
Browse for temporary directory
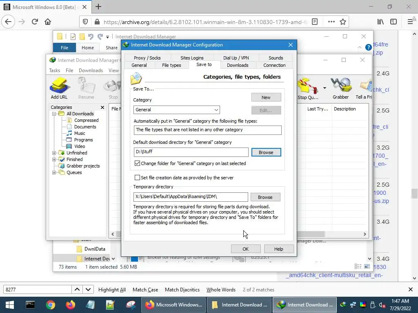[265, 197]
